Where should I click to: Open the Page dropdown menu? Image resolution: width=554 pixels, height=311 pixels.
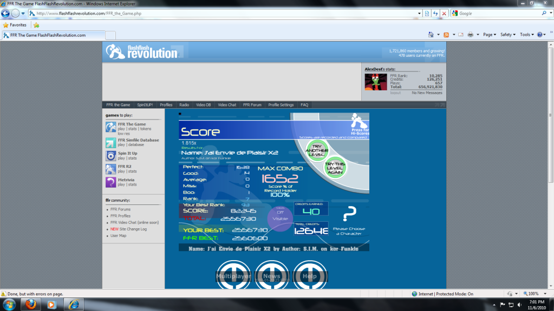(489, 35)
